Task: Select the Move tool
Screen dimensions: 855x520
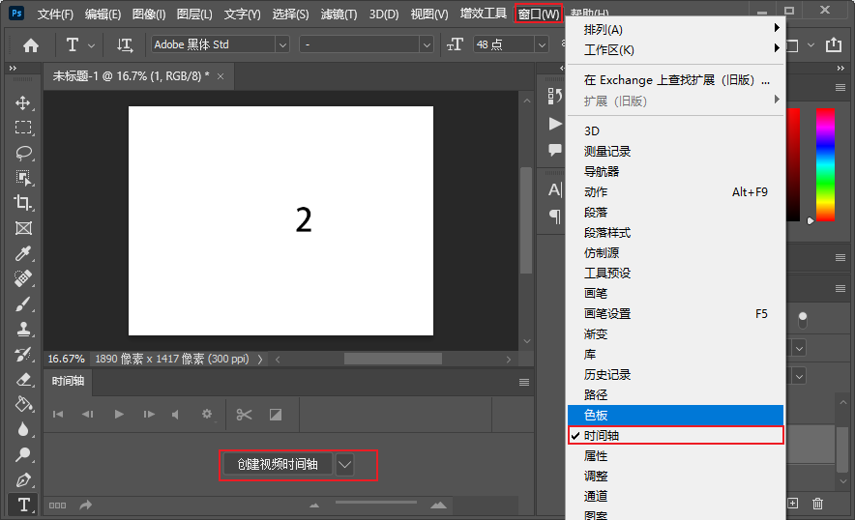Action: pyautogui.click(x=23, y=102)
